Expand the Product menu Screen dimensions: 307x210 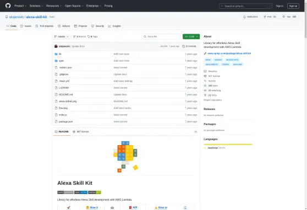pyautogui.click(x=20, y=6)
